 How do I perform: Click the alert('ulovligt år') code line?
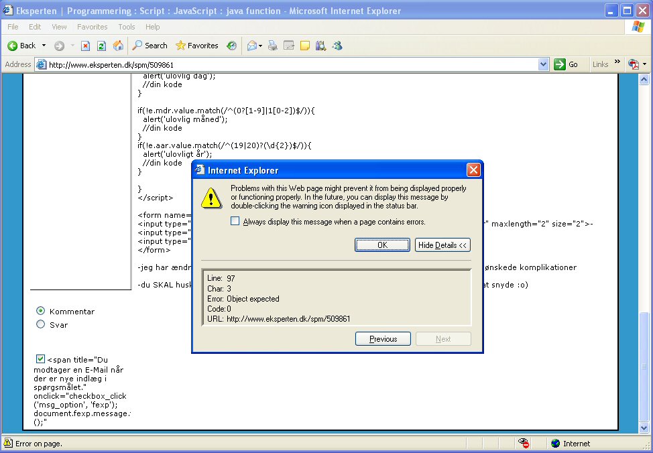pos(178,154)
